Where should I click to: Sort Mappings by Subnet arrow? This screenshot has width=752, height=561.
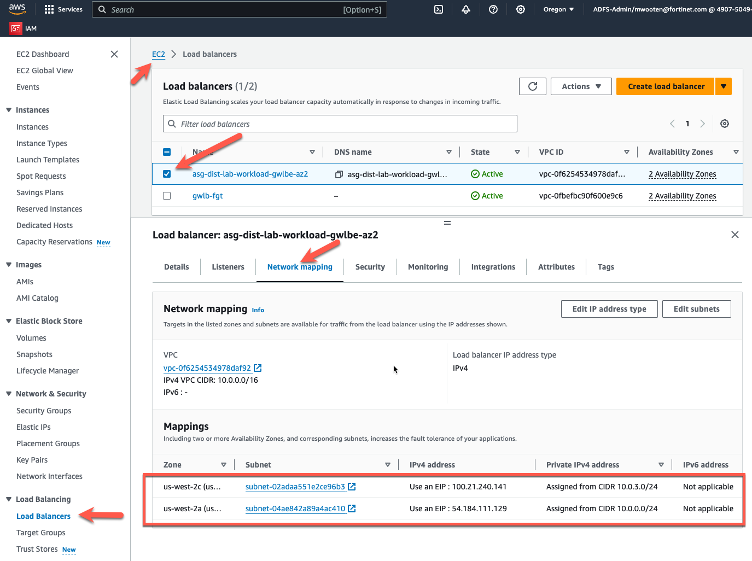[x=388, y=465]
